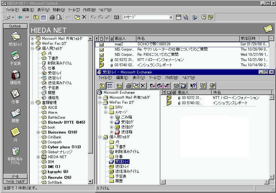This screenshot has width=276, height=193.
Task: Click the address book icon in Exchange toolbar
Action: (x=176, y=86)
